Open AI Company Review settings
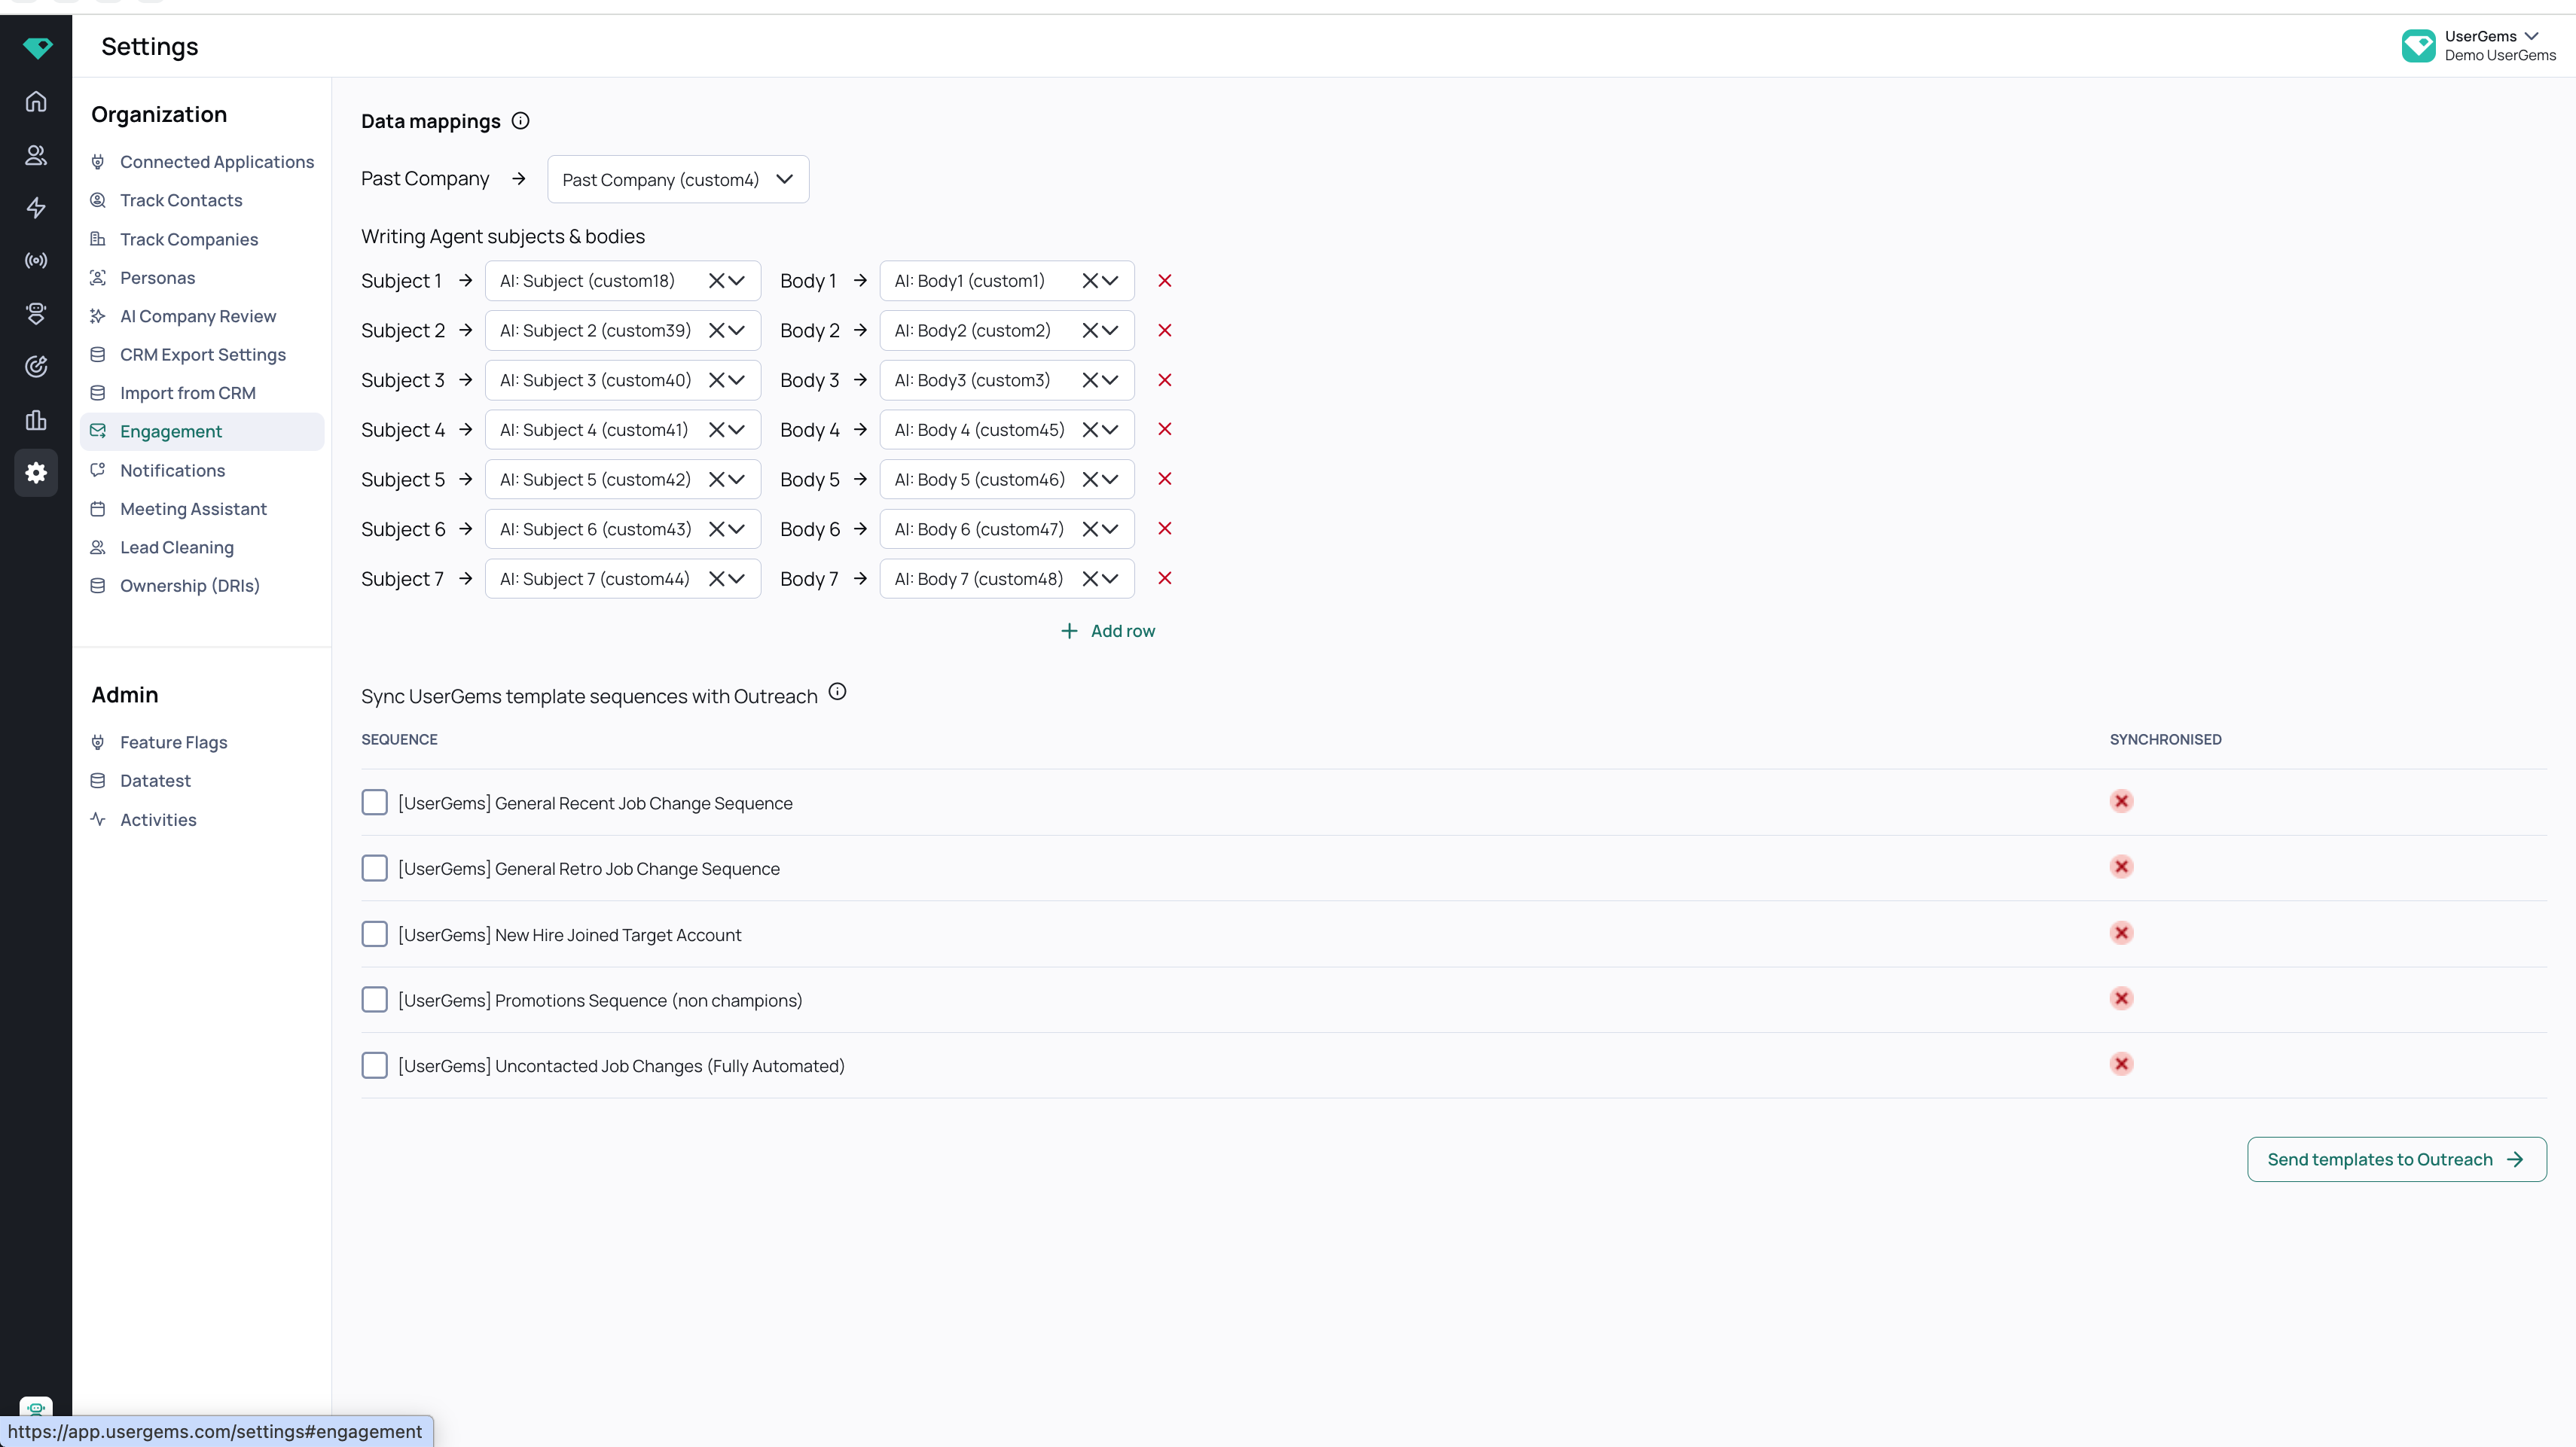The image size is (2576, 1447). 202,317
